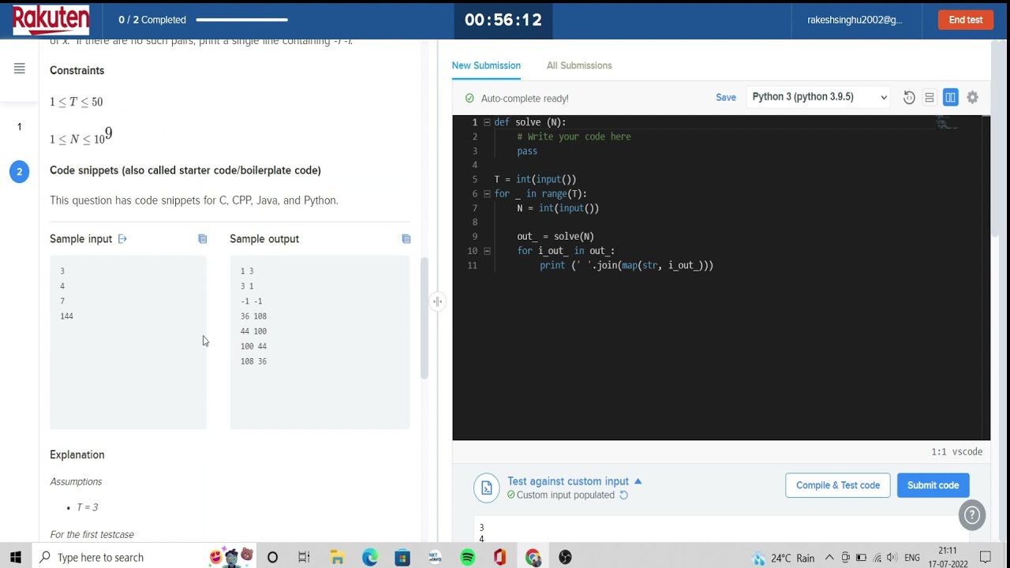This screenshot has height=568, width=1010.
Task: Switch to stacked horizontal layout icon
Action: point(930,97)
